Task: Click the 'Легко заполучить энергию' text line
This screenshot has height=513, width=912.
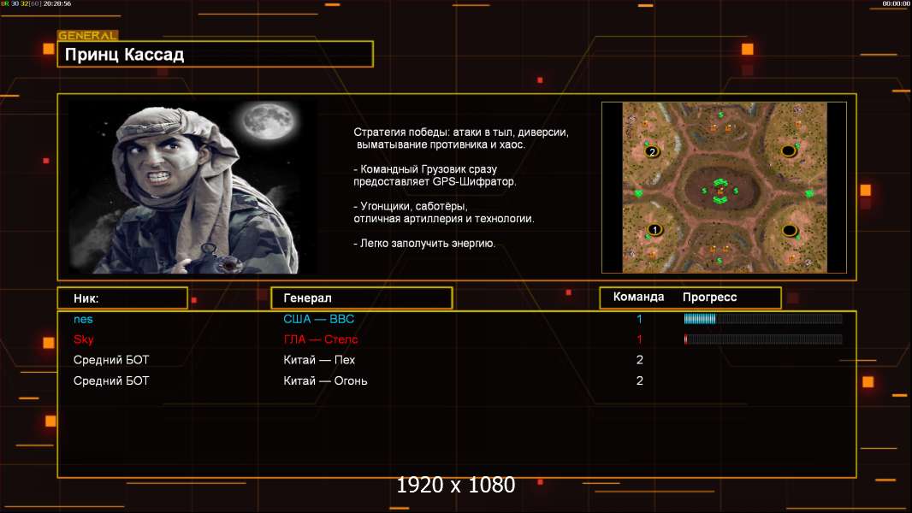Action: pos(424,243)
